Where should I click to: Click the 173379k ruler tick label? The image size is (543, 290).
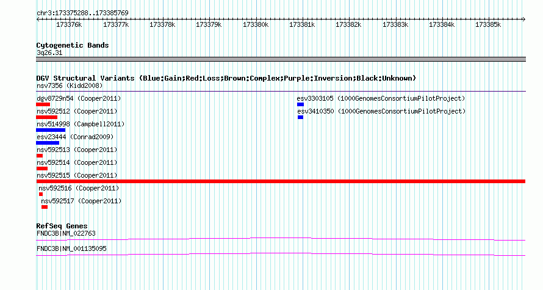click(209, 24)
